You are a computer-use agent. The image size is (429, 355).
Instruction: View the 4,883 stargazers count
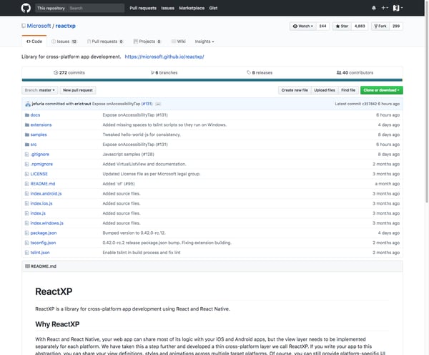click(x=360, y=26)
